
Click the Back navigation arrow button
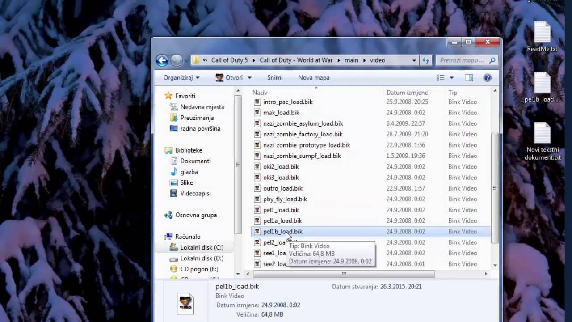(162, 60)
